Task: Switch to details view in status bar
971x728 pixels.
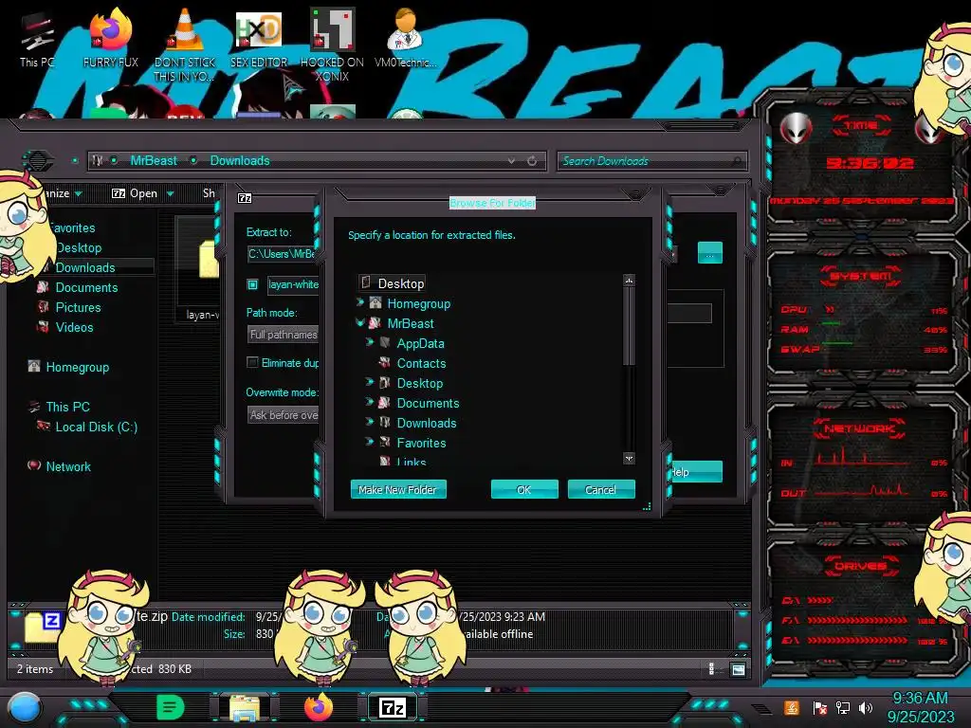Action: pyautogui.click(x=711, y=669)
